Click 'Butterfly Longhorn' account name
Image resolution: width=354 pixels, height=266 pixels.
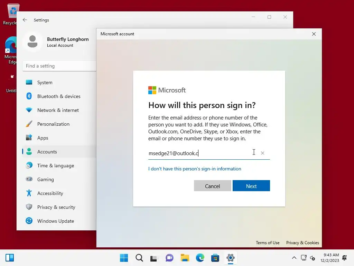(x=68, y=39)
